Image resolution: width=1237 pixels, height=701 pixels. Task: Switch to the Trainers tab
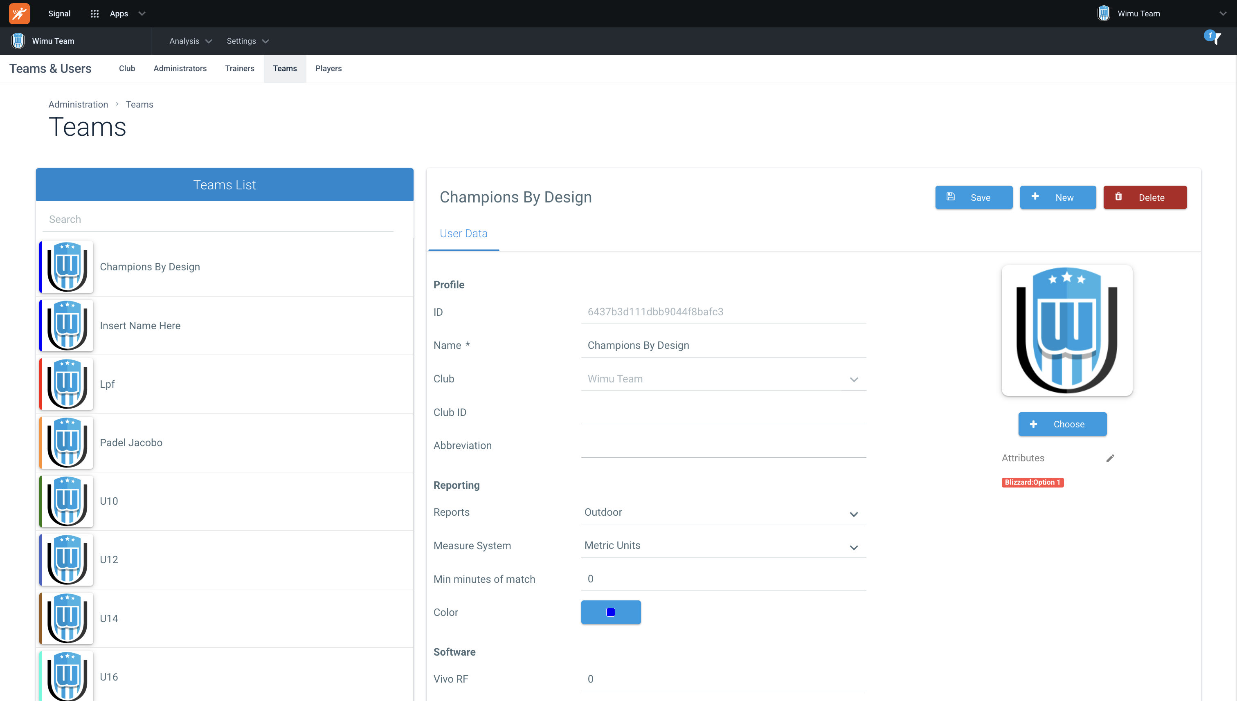coord(240,68)
